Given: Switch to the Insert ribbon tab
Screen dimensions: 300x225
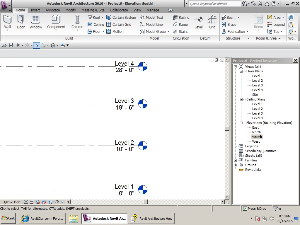Looking at the screenshot, I should pos(35,10).
